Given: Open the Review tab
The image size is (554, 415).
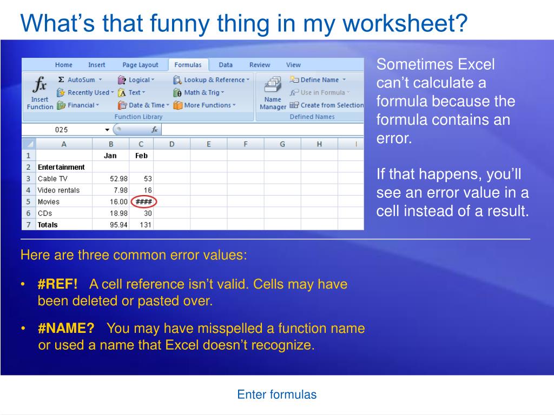Looking at the screenshot, I should [260, 65].
